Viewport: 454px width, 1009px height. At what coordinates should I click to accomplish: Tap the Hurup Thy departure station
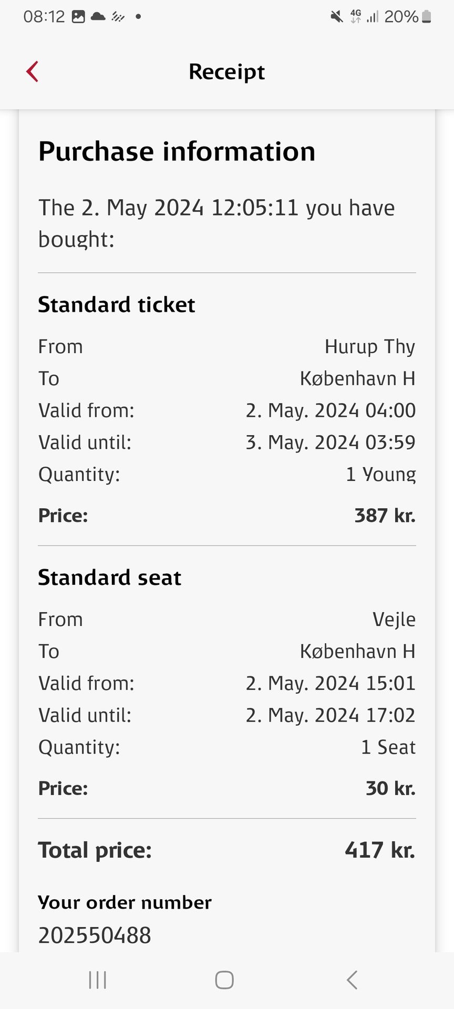point(369,347)
